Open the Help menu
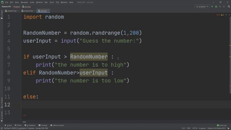Image resolution: width=231 pixels, height=130 pixels. 71,2
